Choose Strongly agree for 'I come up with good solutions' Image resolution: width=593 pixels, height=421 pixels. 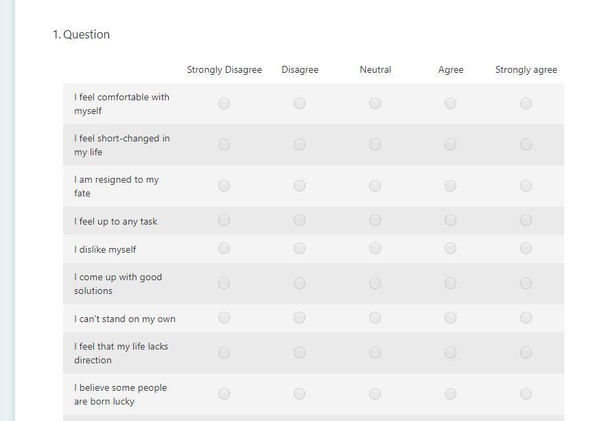click(x=526, y=283)
